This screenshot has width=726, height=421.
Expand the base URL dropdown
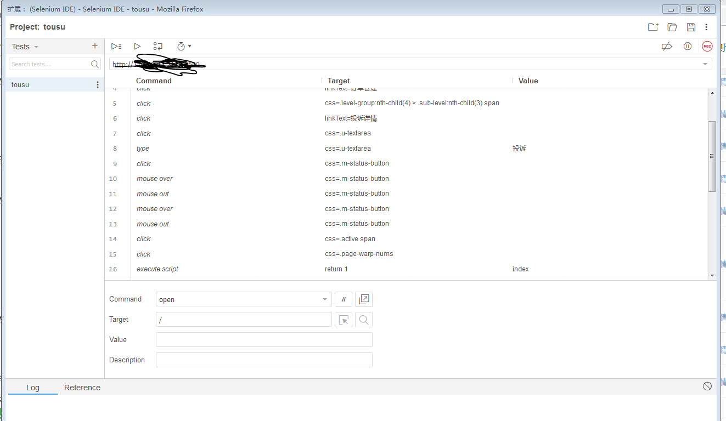click(704, 64)
